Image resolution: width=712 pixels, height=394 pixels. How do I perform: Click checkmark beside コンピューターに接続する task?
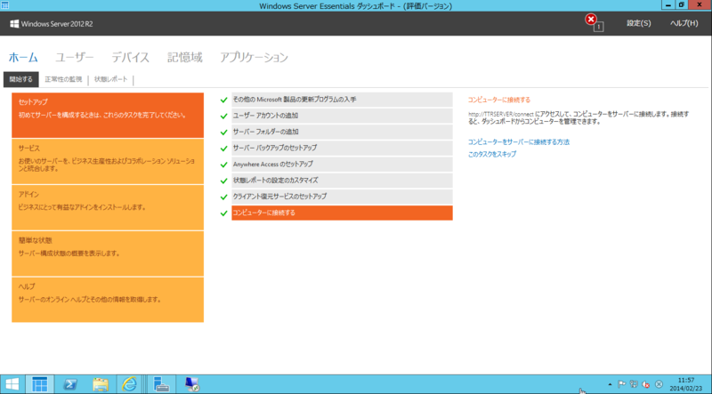coord(223,213)
